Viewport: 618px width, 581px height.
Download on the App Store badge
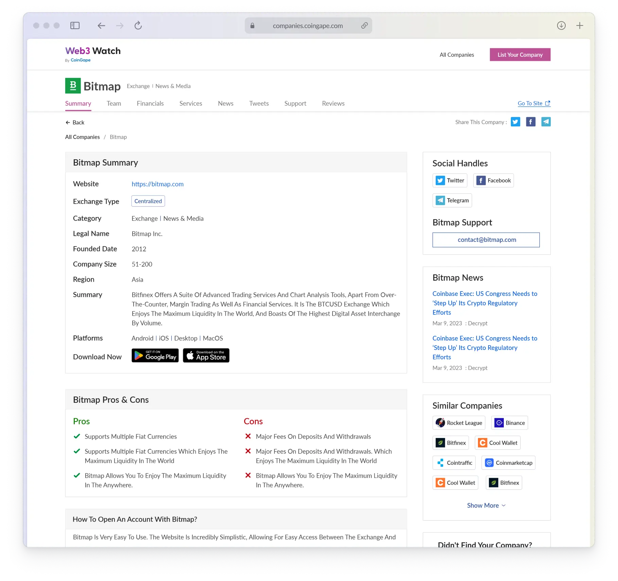(206, 355)
